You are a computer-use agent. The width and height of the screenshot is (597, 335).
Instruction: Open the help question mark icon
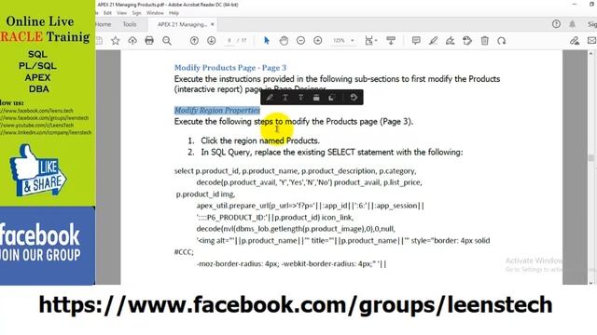(x=556, y=24)
